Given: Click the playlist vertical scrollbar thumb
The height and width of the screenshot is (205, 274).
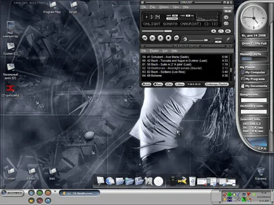Looking at the screenshot, I should point(231,70).
